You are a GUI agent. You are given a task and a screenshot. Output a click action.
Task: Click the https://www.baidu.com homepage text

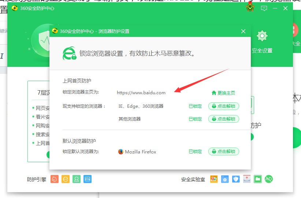pyautogui.click(x=141, y=93)
